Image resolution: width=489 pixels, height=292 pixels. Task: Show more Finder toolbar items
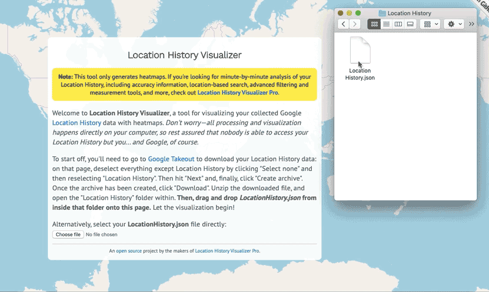(471, 24)
